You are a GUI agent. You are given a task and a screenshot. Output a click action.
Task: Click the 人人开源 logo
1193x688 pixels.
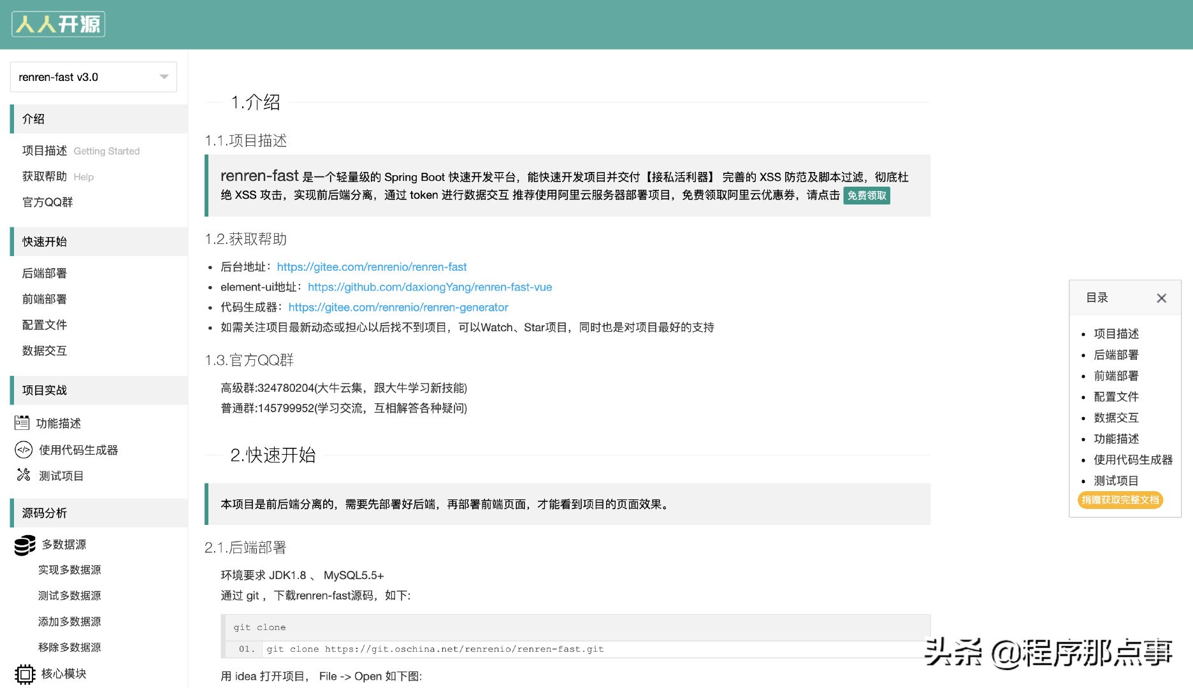[x=58, y=24]
